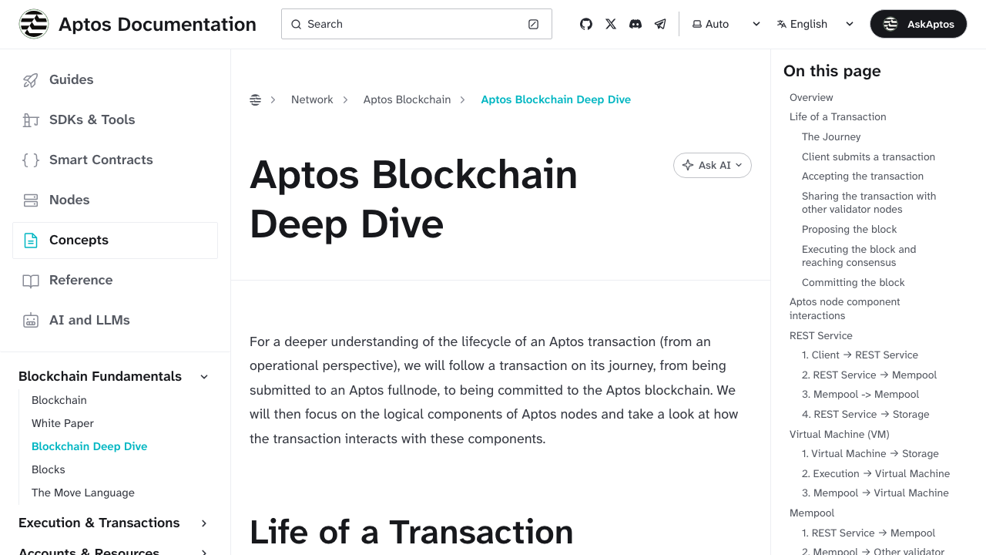Click the AskAptos button
Screen dimensions: 986x555
[918, 24]
